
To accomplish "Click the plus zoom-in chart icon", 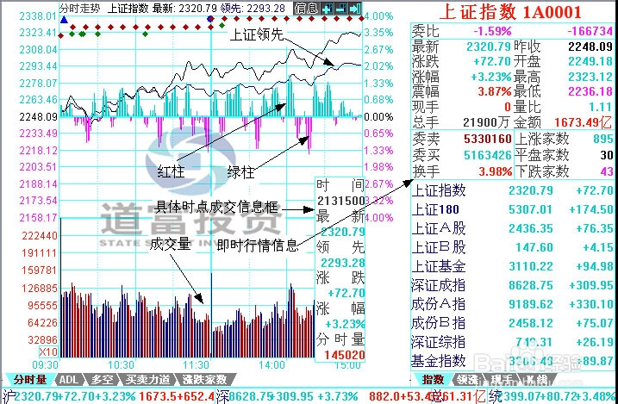I will [x=326, y=9].
